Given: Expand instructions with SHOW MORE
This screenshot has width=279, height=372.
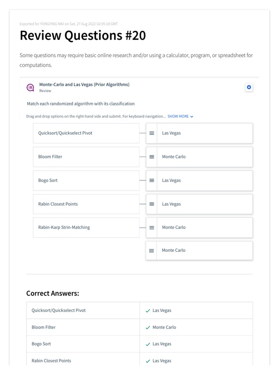Looking at the screenshot, I should (178, 117).
